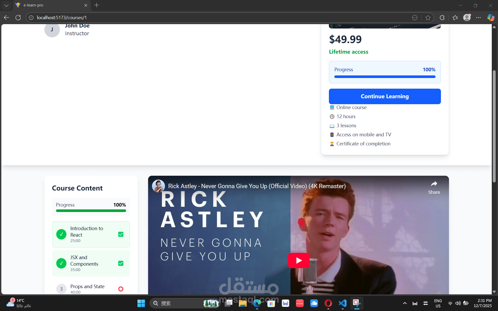Click the Continue Learning button
498x311 pixels.
(385, 96)
